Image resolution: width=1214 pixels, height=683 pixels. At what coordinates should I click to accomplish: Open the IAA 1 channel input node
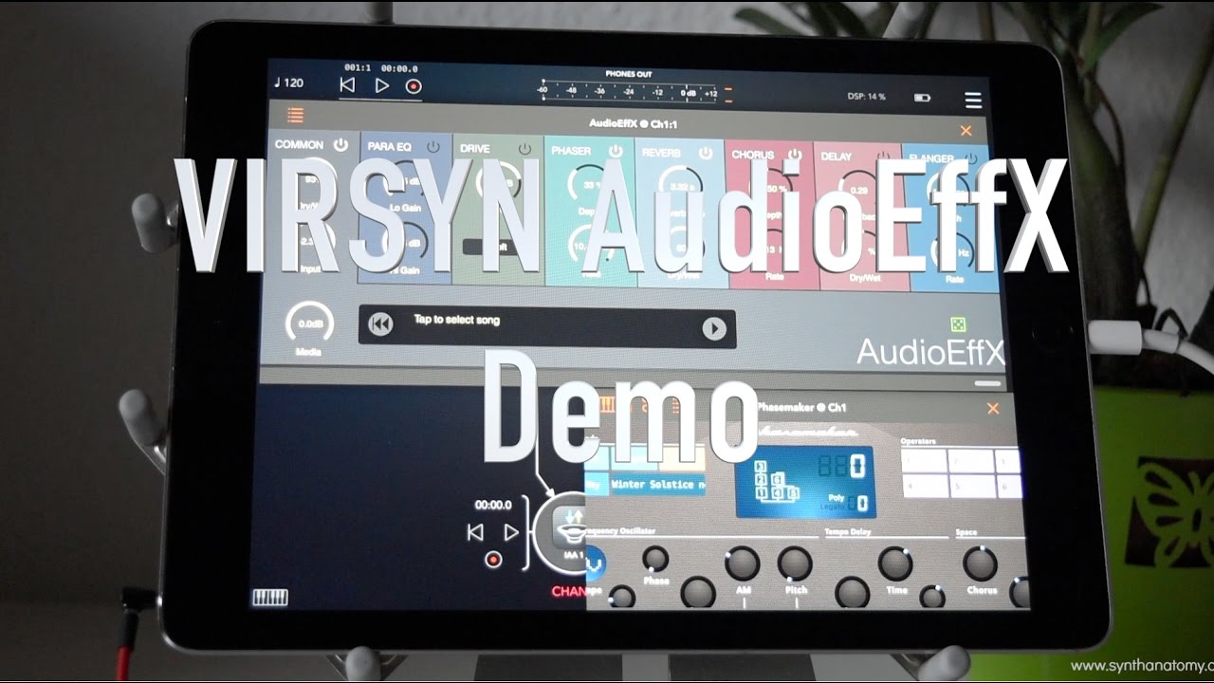(x=561, y=533)
